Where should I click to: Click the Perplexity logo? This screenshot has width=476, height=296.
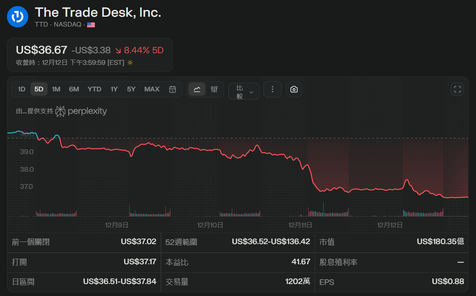81,111
